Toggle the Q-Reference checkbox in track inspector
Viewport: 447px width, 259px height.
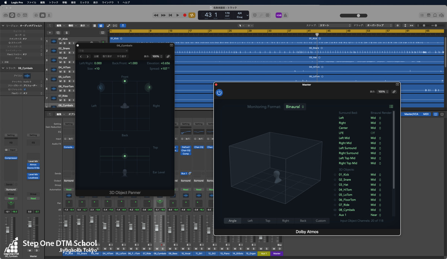tap(25, 90)
